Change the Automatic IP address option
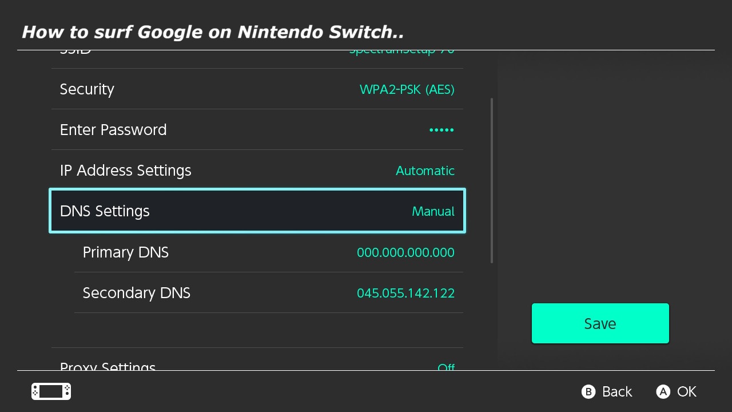The image size is (732, 412). coord(425,171)
